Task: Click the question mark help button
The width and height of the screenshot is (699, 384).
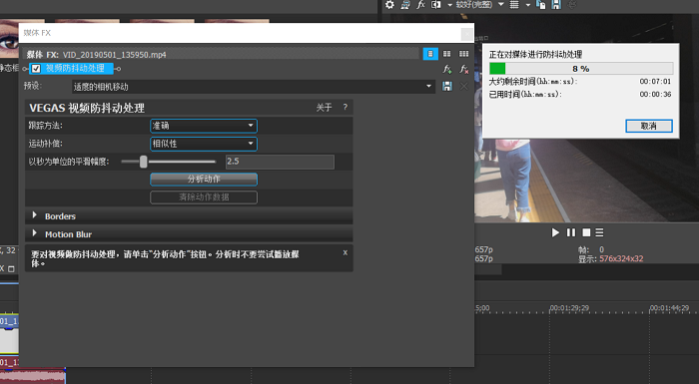Action: 346,108
